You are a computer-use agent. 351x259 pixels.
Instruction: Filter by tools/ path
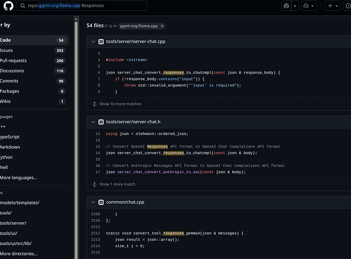6,213
